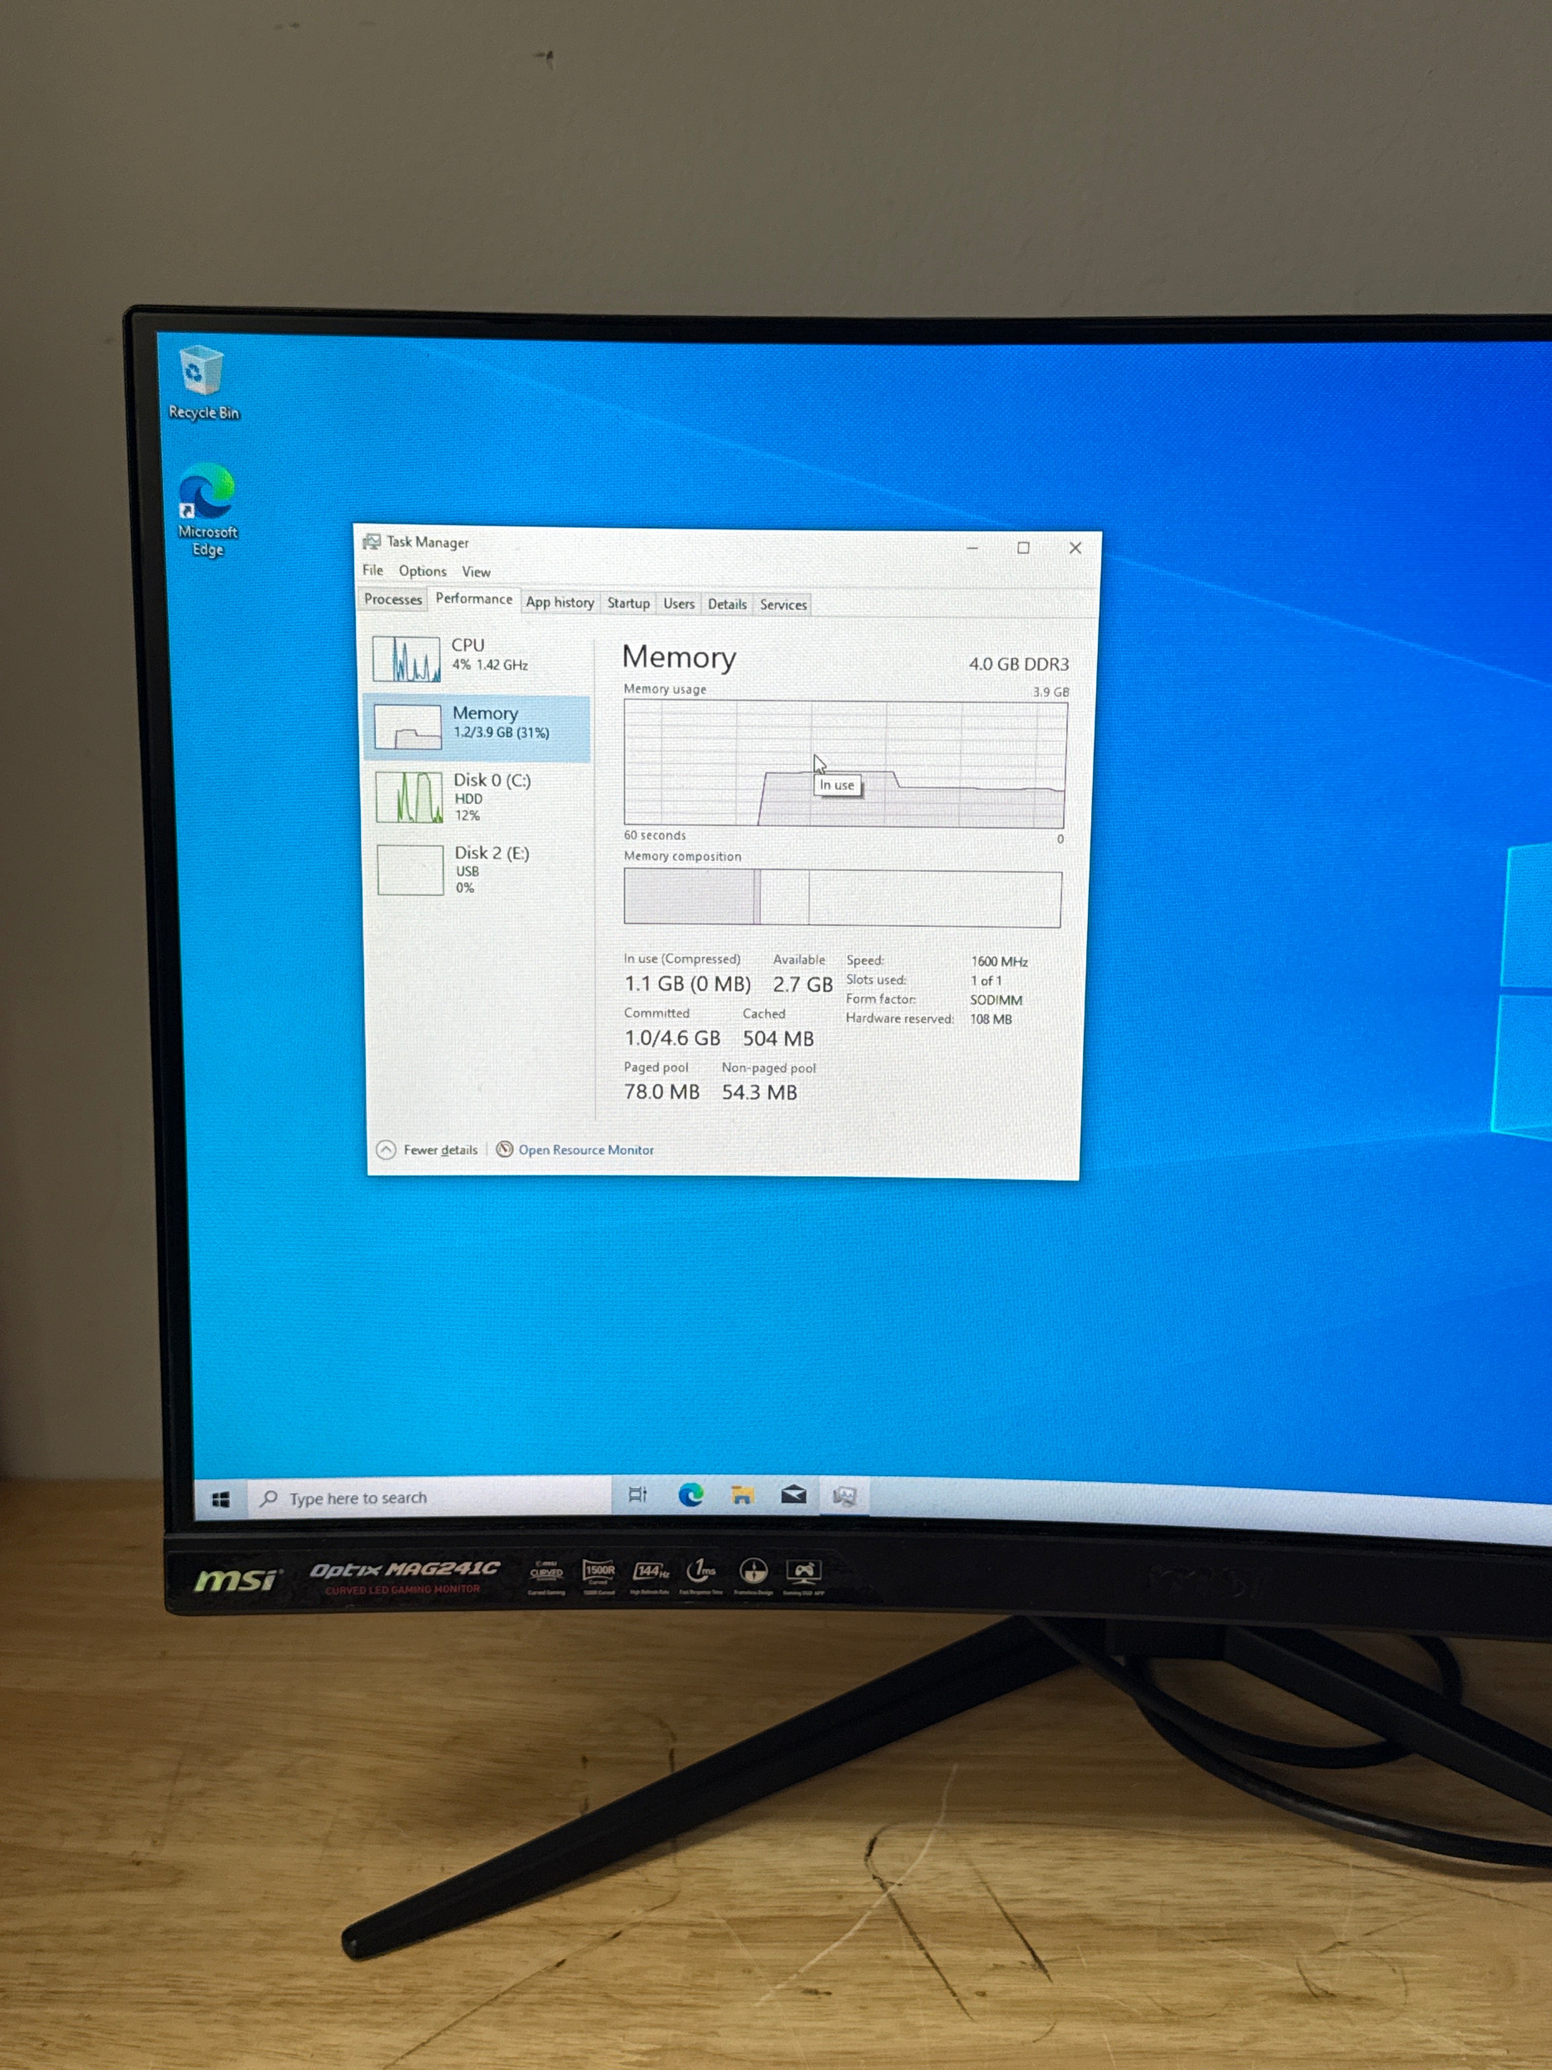The image size is (1552, 2070).
Task: Click Fewer details text button
Action: (441, 1150)
